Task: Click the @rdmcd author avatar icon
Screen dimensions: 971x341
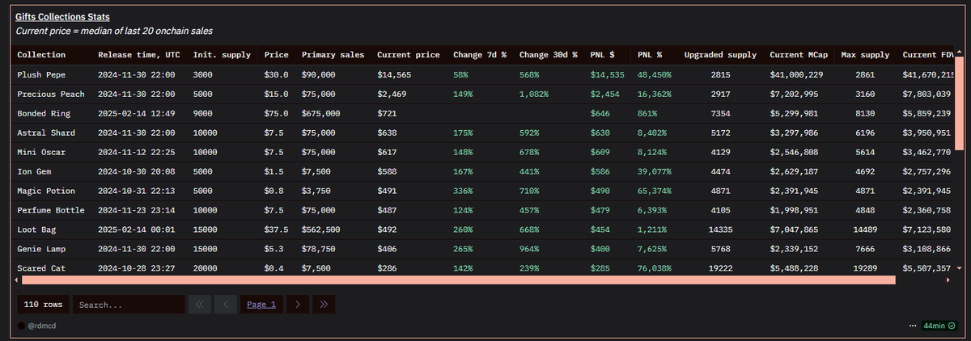Action: pos(22,326)
